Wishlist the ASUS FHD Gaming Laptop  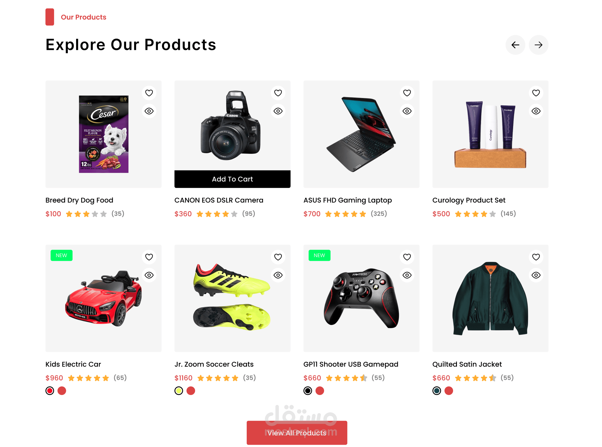[x=407, y=93]
